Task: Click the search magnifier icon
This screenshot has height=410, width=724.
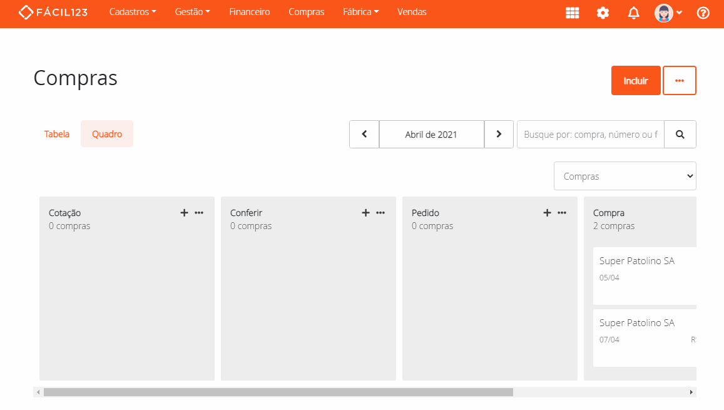Action: (x=680, y=134)
